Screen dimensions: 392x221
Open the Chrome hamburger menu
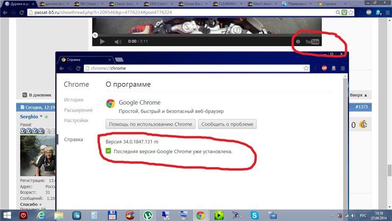click(x=343, y=68)
